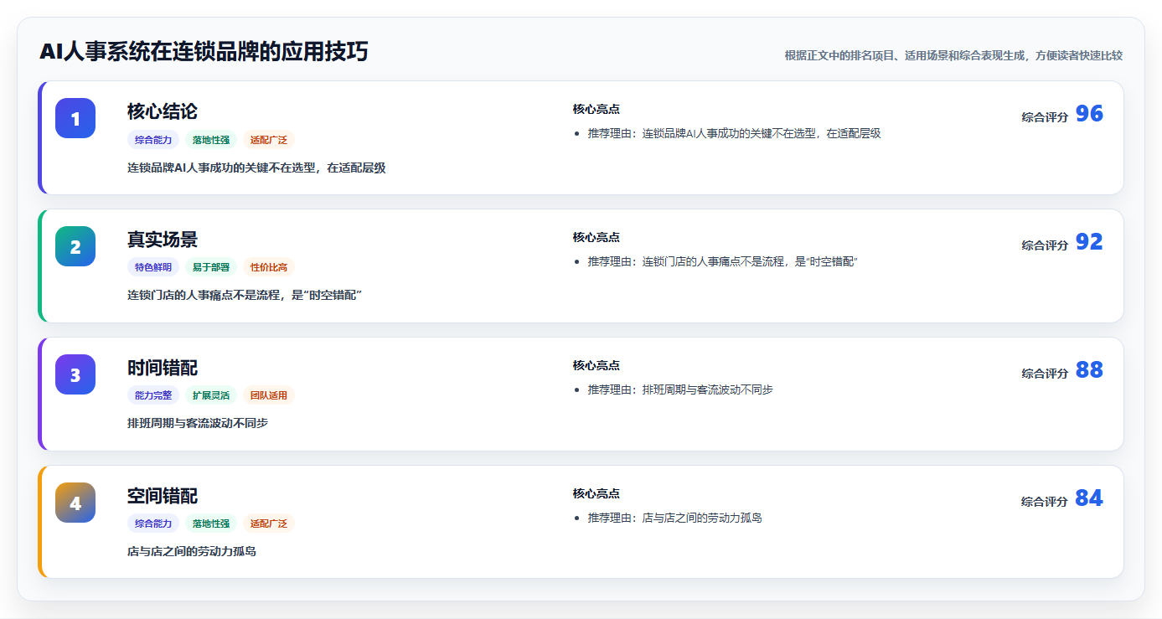
Task: Select the 空间错配 card title
Action: coord(163,496)
